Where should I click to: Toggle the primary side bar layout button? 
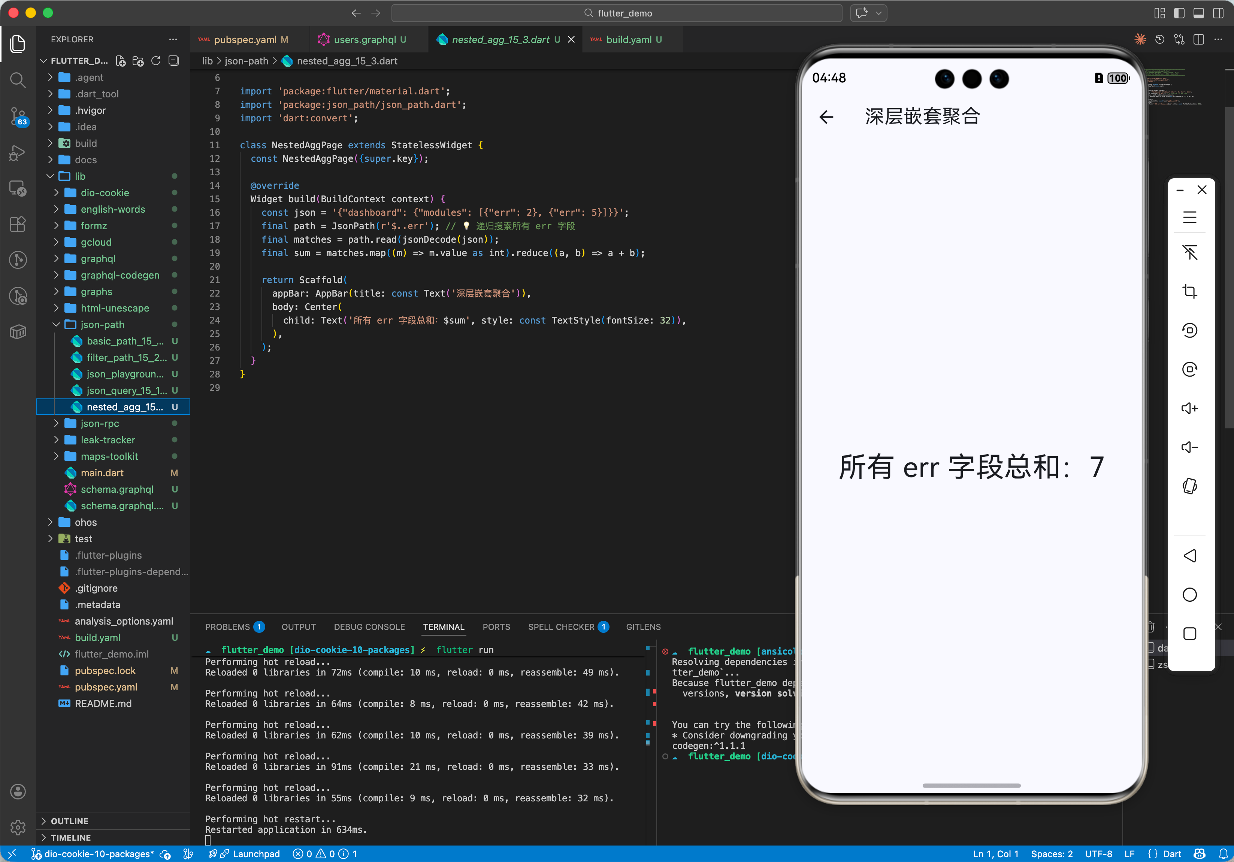(1179, 13)
